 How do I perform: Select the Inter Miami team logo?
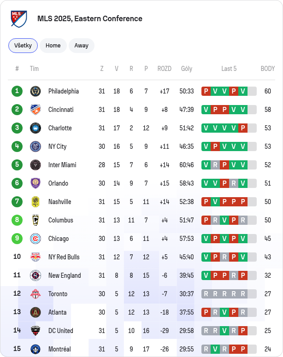click(35, 165)
